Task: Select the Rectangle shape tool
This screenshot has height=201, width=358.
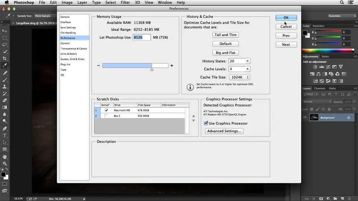Action: (x=4, y=149)
